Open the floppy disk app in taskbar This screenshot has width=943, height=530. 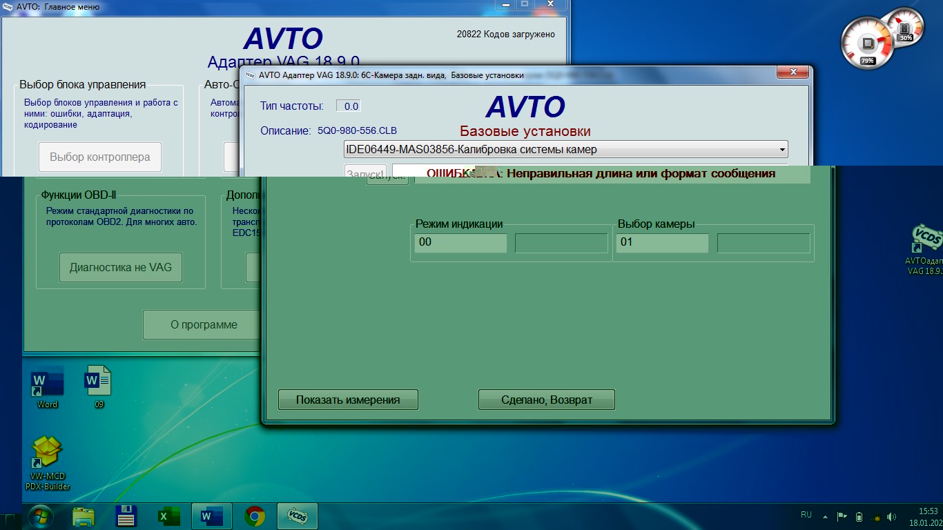click(x=126, y=516)
